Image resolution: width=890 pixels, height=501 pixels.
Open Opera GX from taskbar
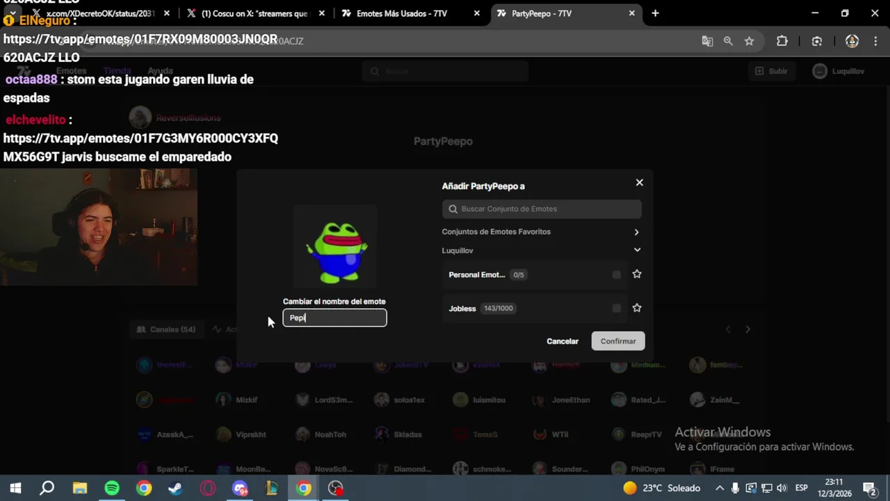pyautogui.click(x=207, y=488)
